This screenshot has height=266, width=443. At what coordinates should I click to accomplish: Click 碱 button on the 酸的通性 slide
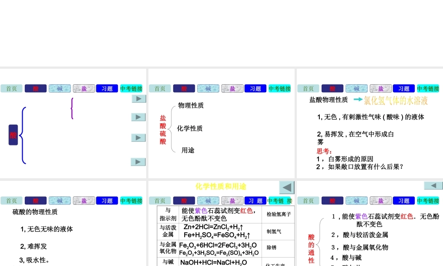[357, 201]
